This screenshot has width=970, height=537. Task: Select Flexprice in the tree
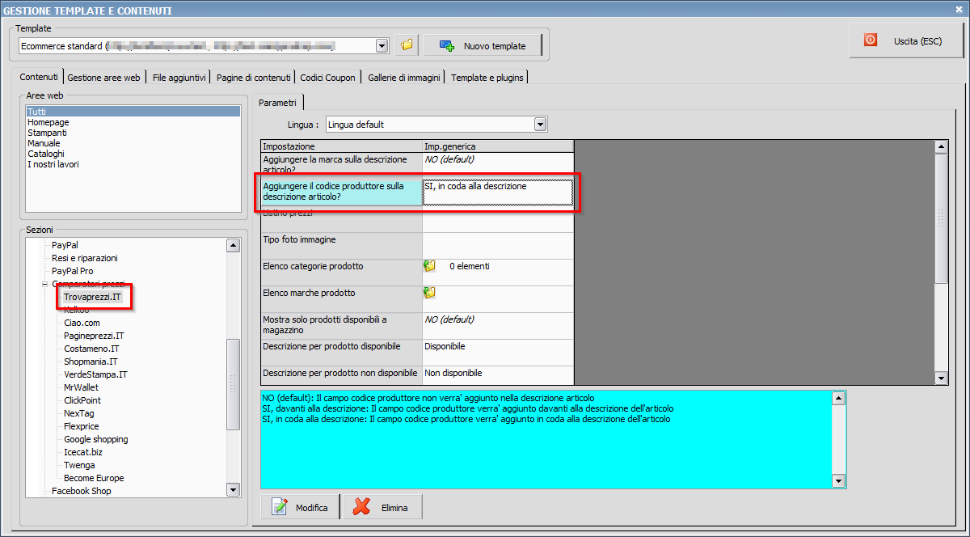[x=82, y=426]
